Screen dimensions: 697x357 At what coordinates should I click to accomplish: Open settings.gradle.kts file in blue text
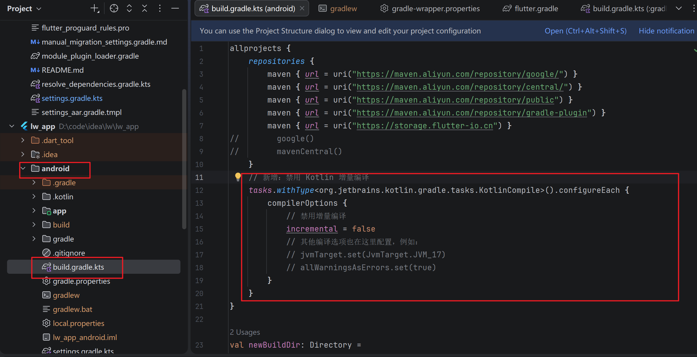coord(72,98)
